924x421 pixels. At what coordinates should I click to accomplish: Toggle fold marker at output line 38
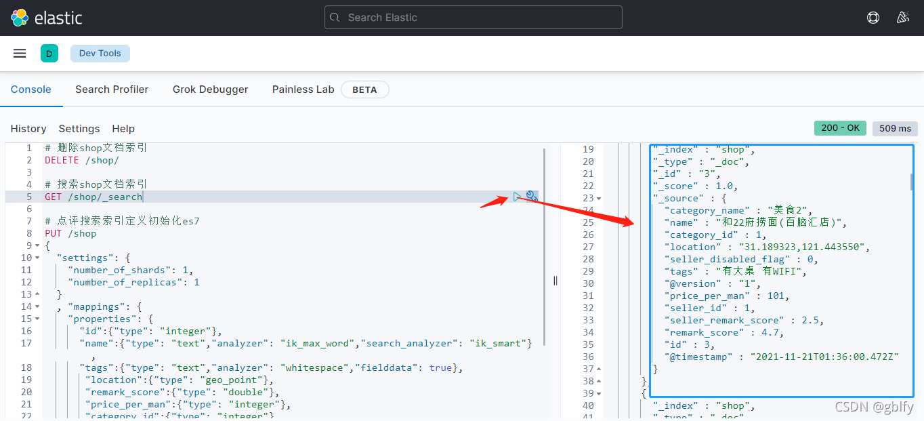(x=599, y=382)
